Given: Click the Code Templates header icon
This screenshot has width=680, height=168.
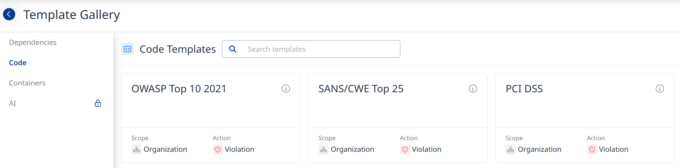Looking at the screenshot, I should pos(127,49).
